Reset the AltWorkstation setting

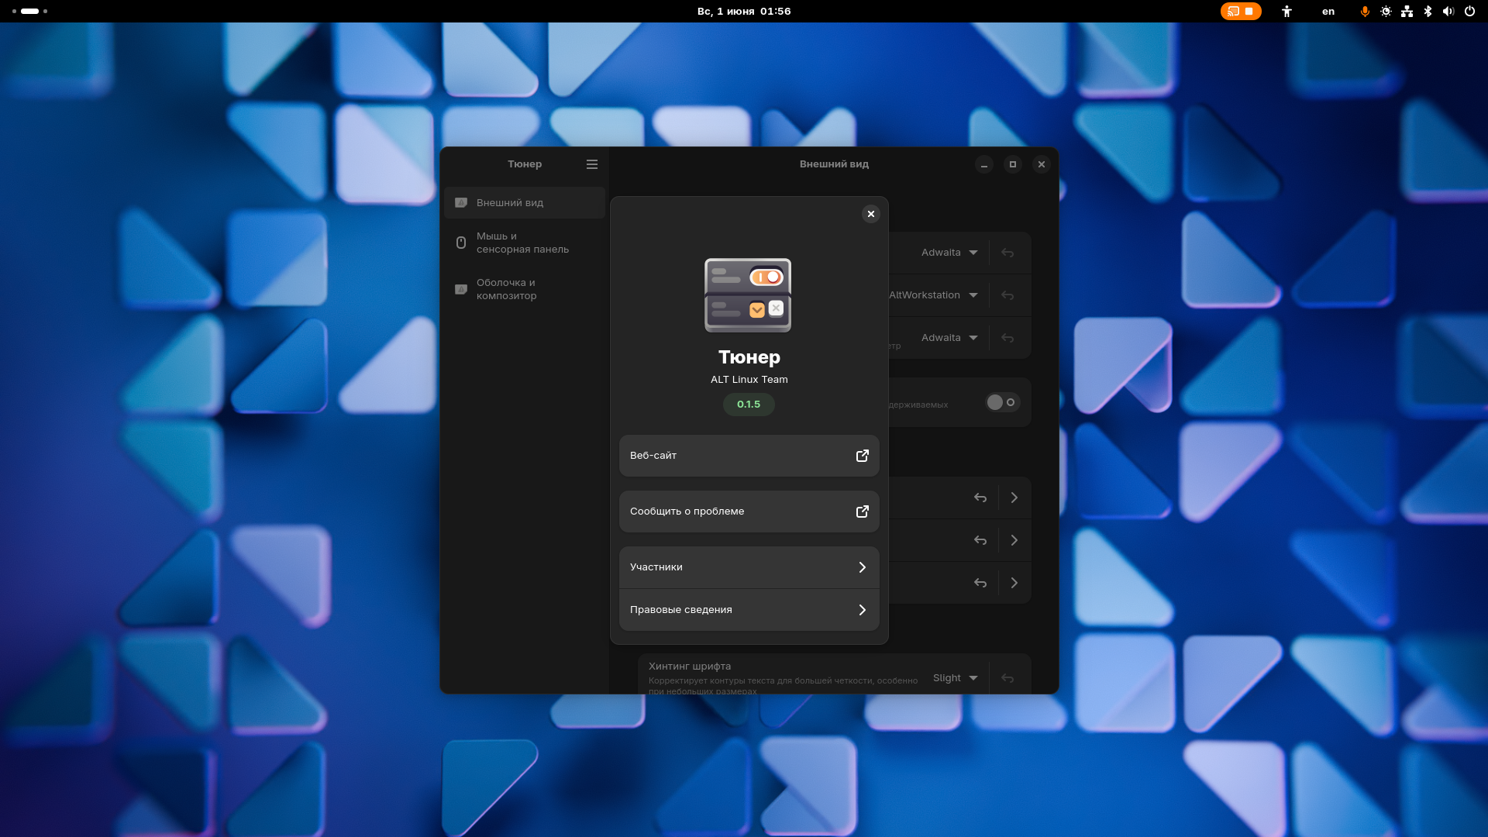(1007, 295)
